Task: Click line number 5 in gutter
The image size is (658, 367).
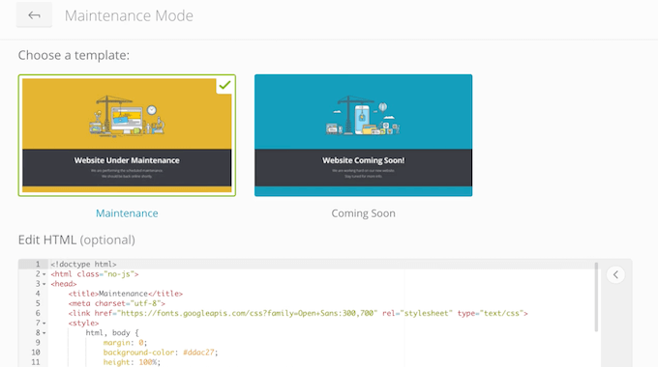Action: (38, 303)
